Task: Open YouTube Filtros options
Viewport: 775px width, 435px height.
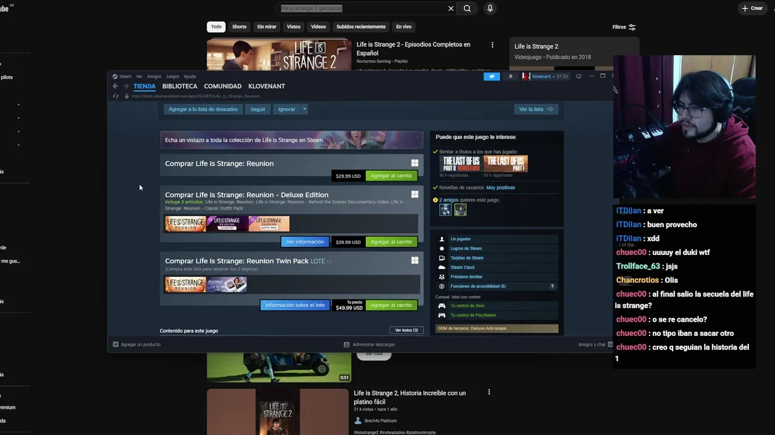Action: pos(624,27)
